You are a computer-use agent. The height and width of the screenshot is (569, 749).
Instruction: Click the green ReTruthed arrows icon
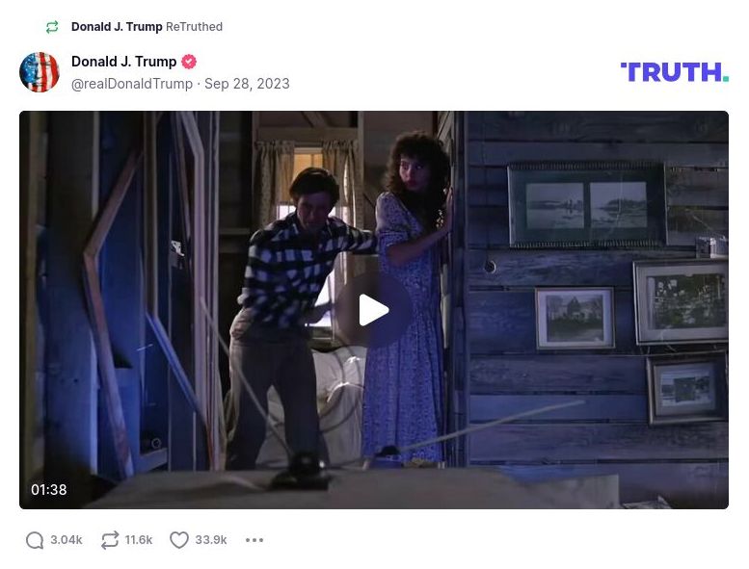coord(52,27)
